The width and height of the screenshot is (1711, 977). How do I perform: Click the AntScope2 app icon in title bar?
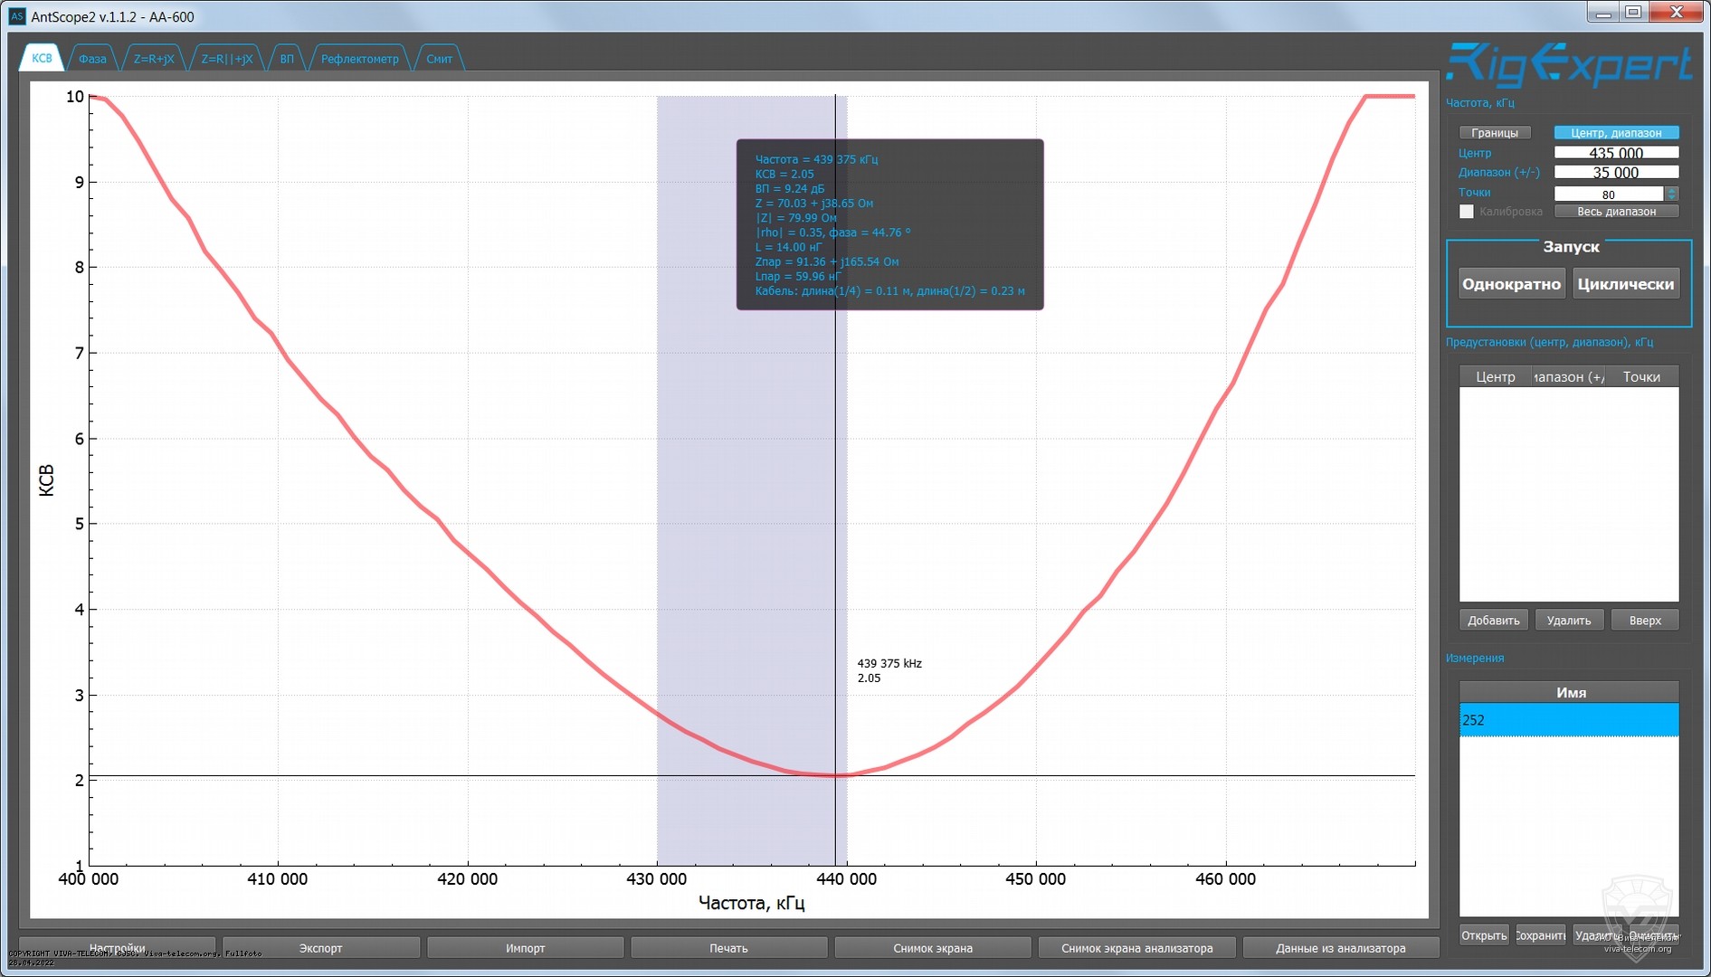16,16
